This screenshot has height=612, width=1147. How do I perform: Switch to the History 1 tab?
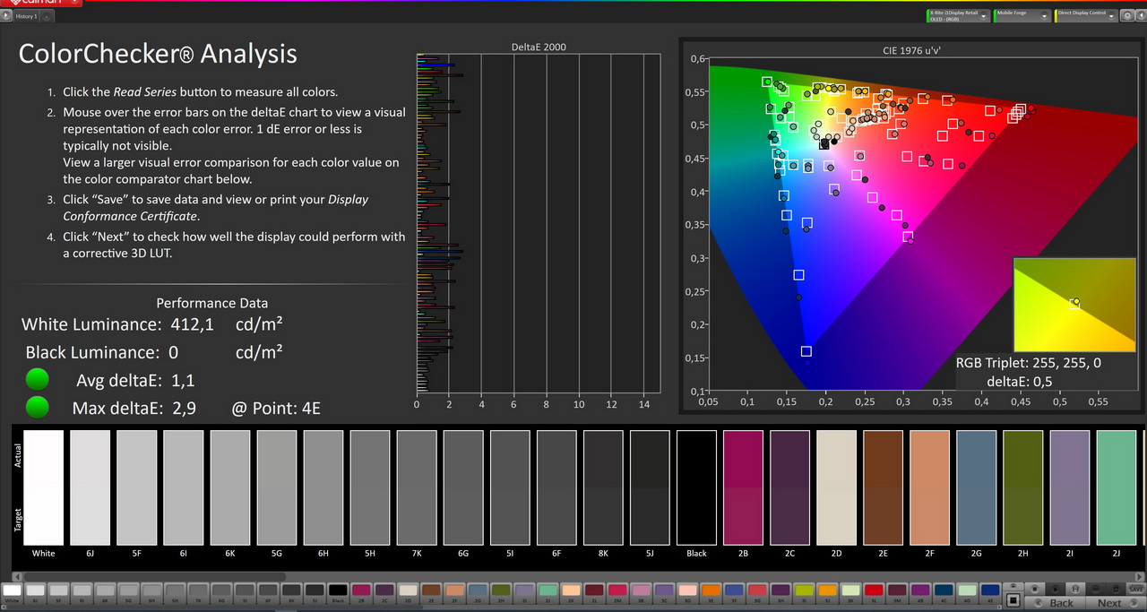26,16
